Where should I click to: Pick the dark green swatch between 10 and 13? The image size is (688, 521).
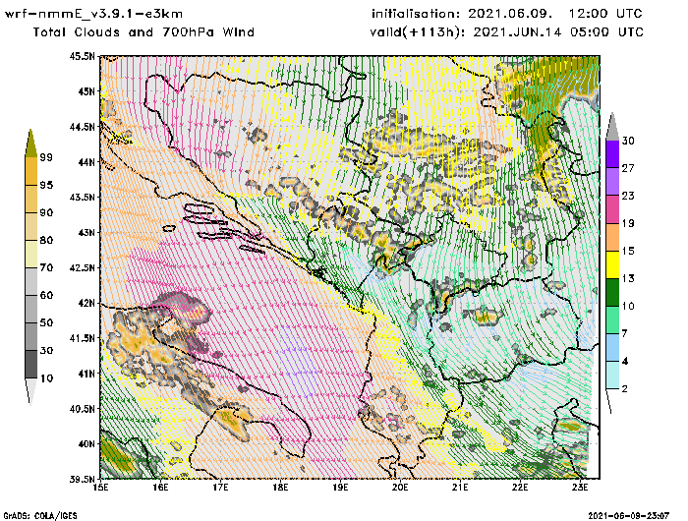point(612,292)
